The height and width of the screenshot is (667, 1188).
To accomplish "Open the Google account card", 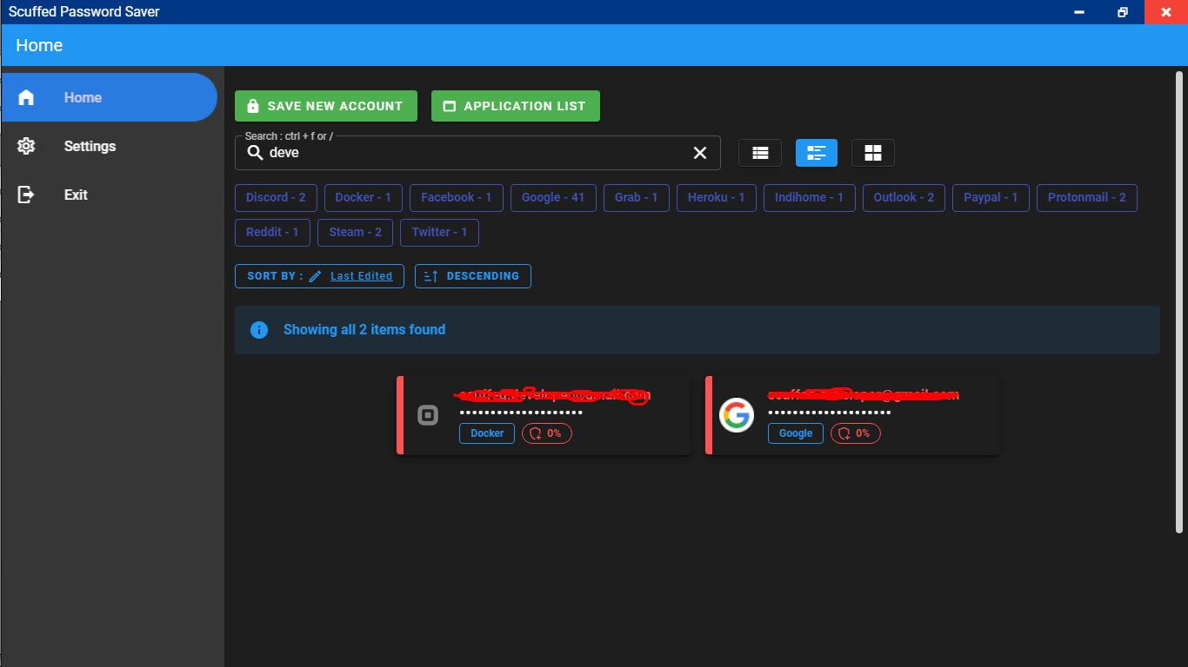I will point(852,415).
